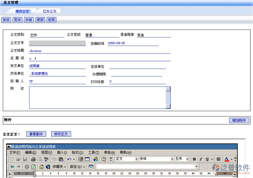253x178 pixels.
Task: Switch to the 已办公文 tab
Action: coord(50,11)
